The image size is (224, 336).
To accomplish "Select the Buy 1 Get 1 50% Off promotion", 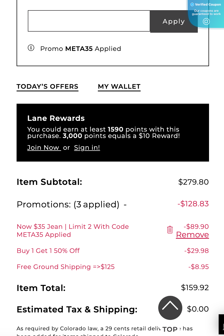I will [48, 251].
